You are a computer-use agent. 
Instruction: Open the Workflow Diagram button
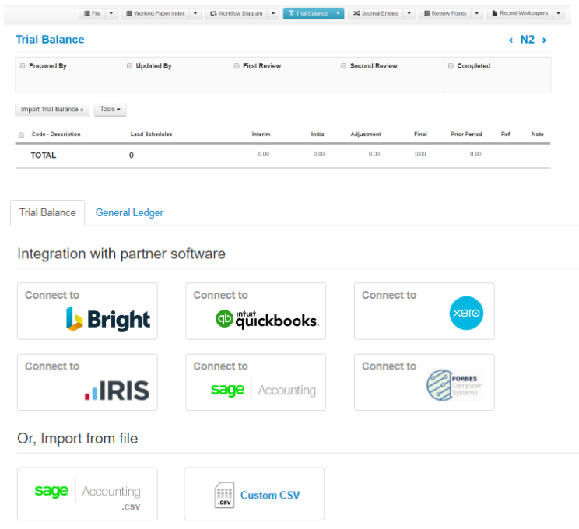pos(237,13)
